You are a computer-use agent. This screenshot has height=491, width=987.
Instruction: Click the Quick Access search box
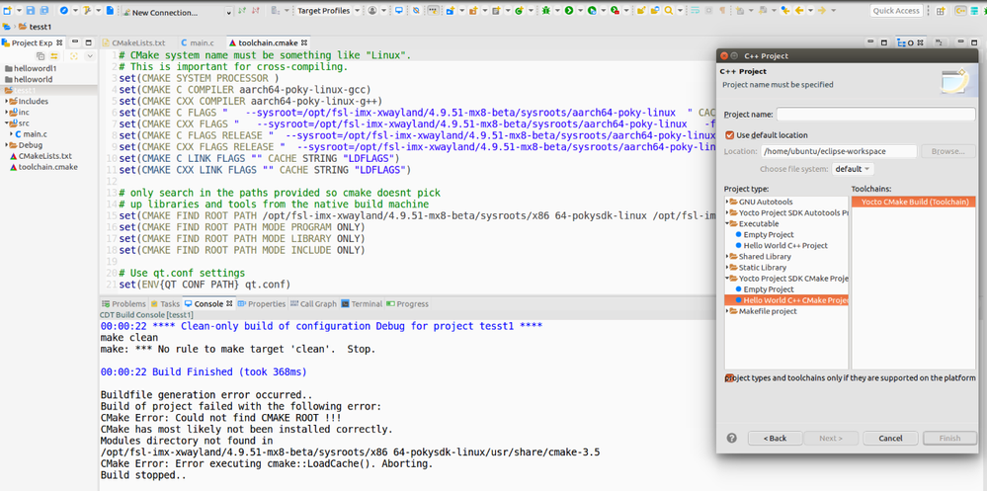point(896,11)
